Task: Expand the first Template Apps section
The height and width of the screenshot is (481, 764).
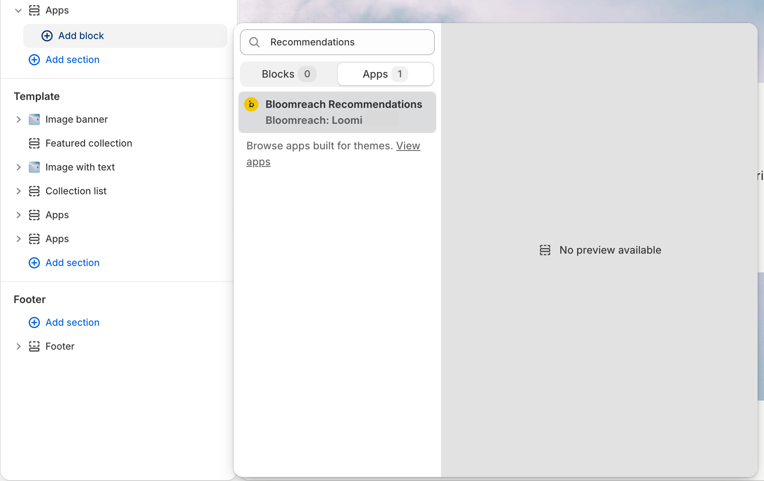Action: tap(18, 215)
